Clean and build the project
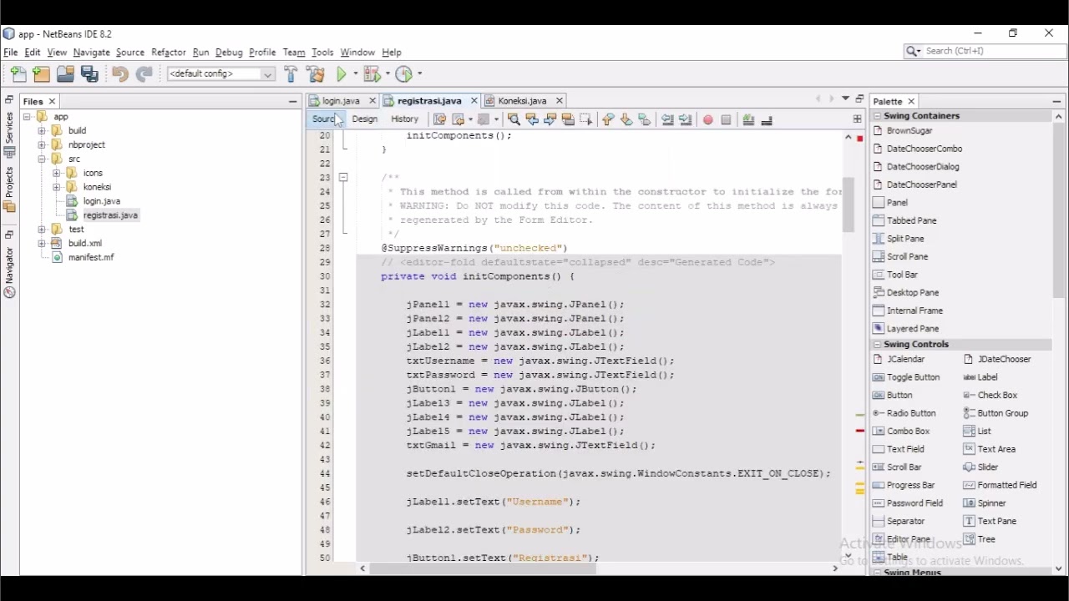The width and height of the screenshot is (1069, 601). pos(316,74)
